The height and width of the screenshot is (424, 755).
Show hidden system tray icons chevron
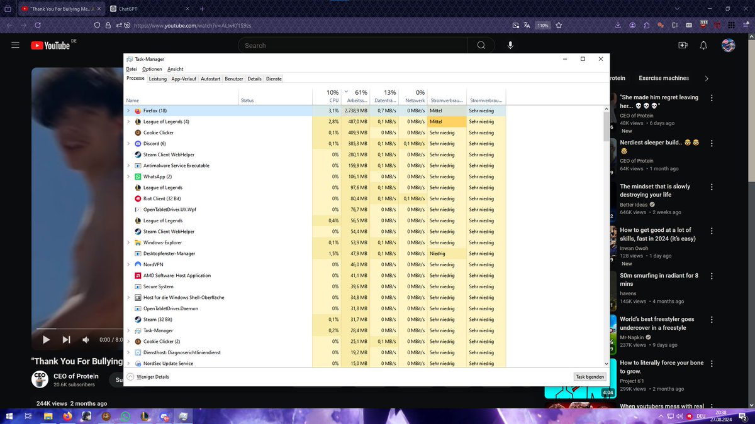point(660,416)
